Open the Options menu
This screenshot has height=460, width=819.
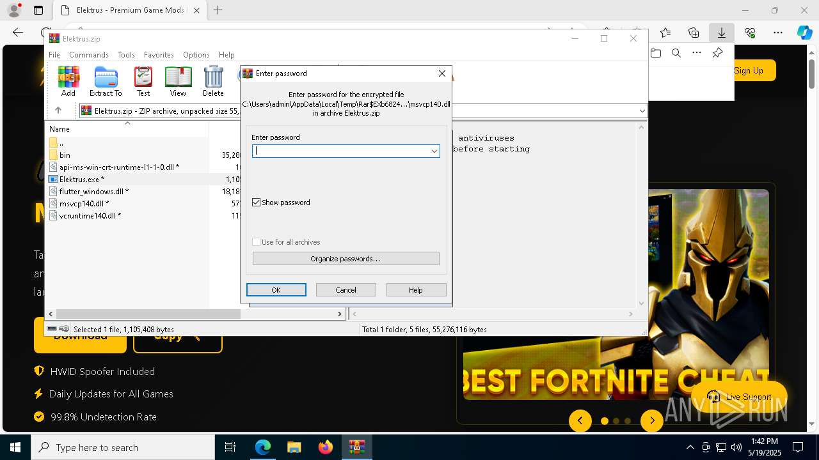pos(196,55)
